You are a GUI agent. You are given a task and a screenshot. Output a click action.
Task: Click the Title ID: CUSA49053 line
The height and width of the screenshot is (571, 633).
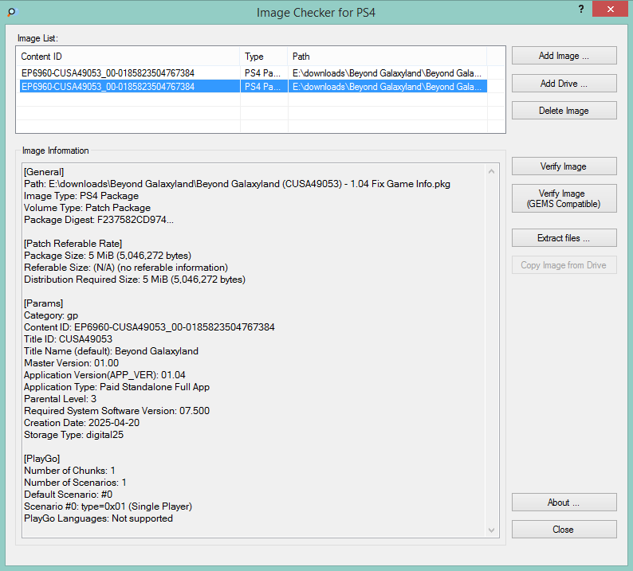tap(68, 339)
